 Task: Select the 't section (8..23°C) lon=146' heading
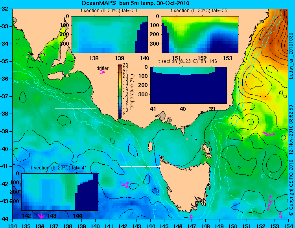tap(188, 61)
